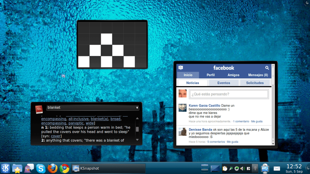The width and height of the screenshot is (310, 174).
Task: Click 'Me gusta' on Karen's post
Action: 257,121
